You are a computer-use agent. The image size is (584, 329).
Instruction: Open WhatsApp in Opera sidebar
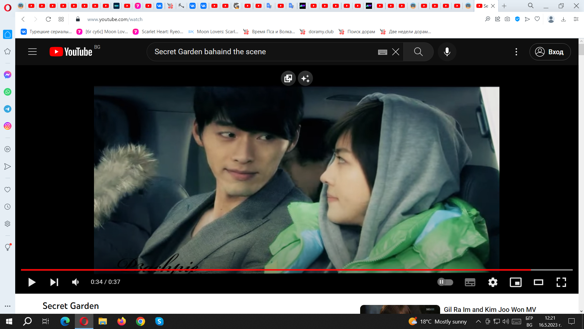point(8,92)
